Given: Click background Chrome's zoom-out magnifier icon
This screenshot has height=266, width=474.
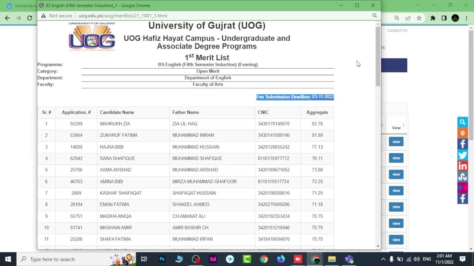Looking at the screenshot, I should 397,18.
